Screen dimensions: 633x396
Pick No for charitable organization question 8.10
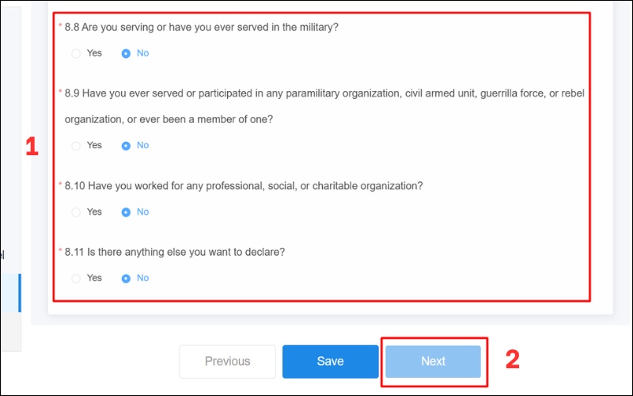click(x=126, y=212)
